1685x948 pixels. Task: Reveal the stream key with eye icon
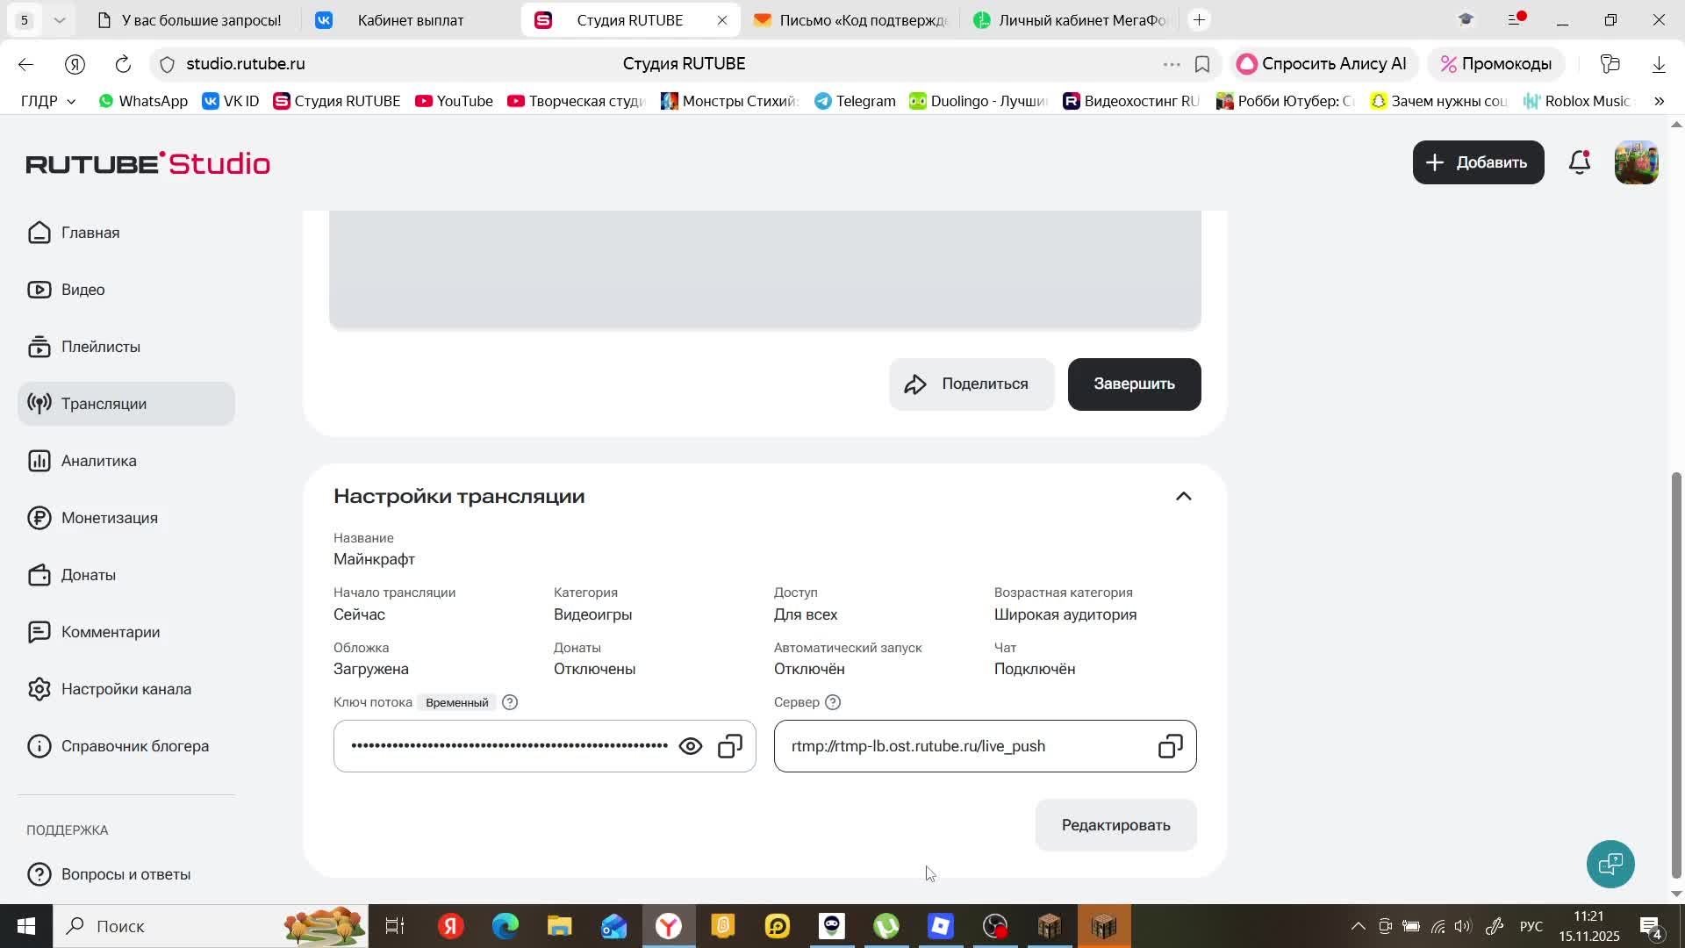click(691, 746)
